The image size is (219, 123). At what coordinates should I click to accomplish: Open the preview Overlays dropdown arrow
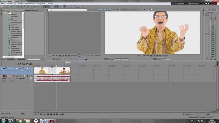pyautogui.click(x=144, y=10)
